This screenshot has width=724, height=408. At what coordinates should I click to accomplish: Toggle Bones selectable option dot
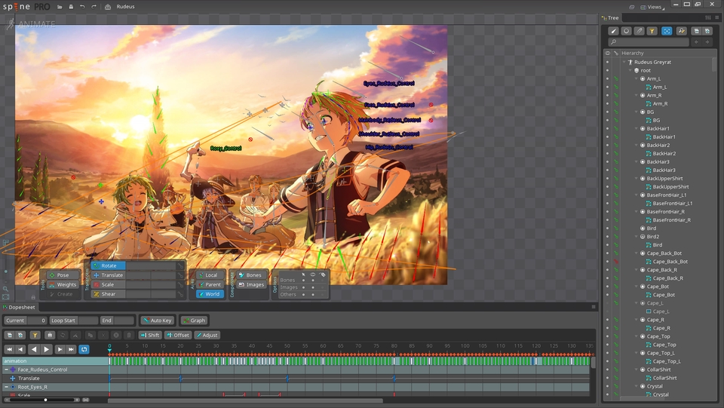click(303, 280)
